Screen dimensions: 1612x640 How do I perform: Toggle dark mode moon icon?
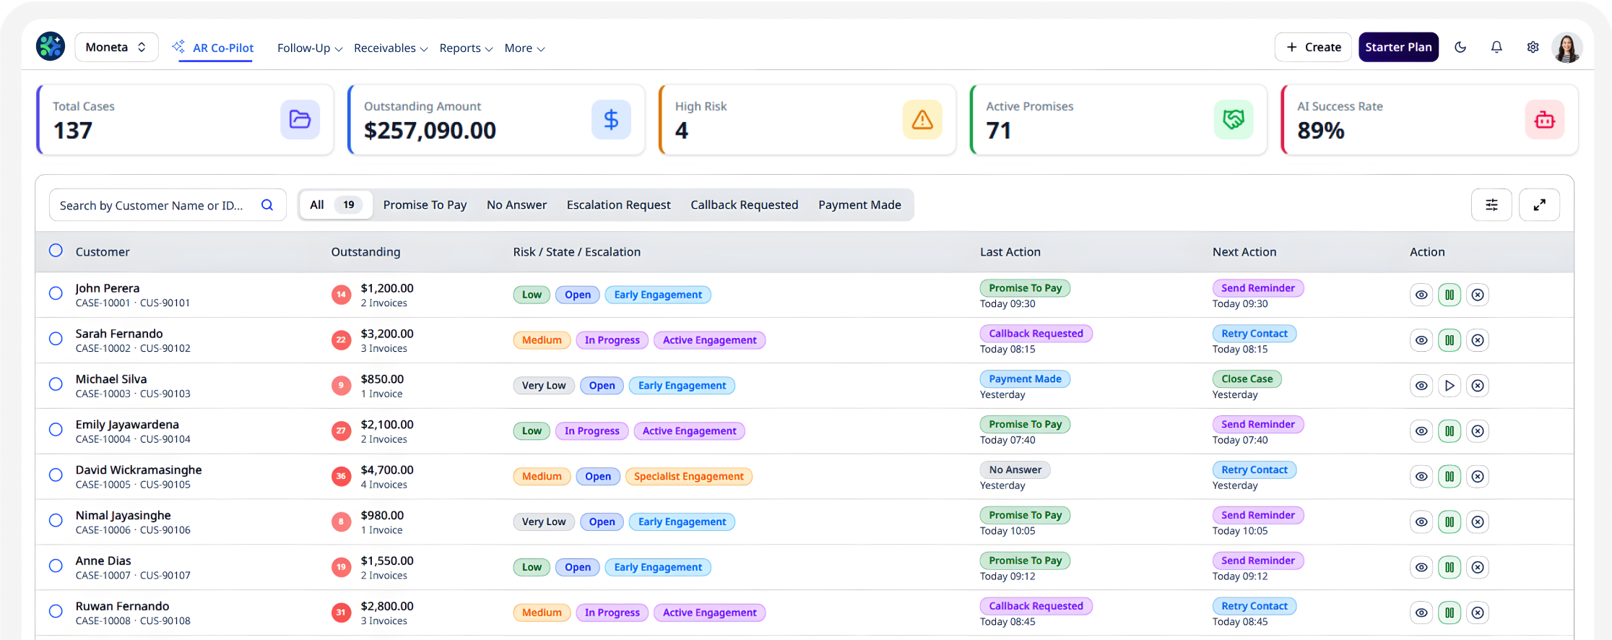(x=1460, y=47)
